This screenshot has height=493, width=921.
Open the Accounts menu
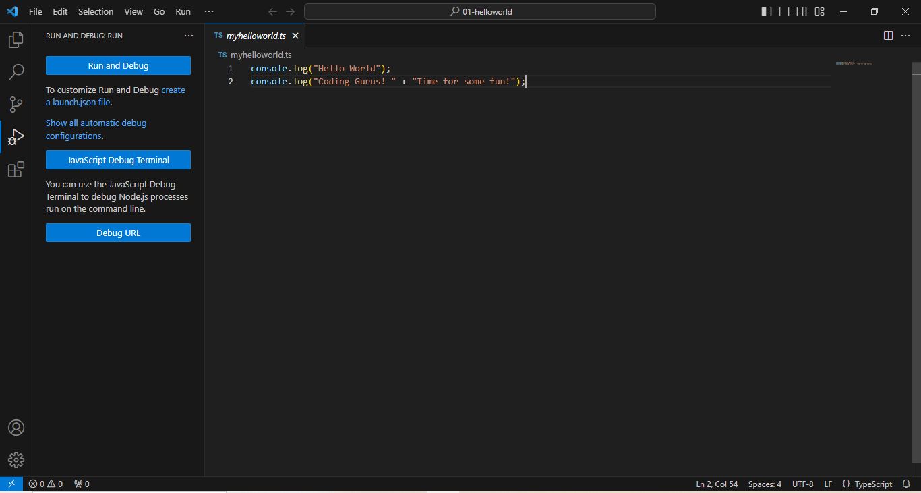coord(16,428)
